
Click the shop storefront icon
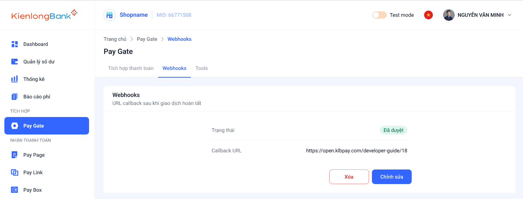(109, 15)
